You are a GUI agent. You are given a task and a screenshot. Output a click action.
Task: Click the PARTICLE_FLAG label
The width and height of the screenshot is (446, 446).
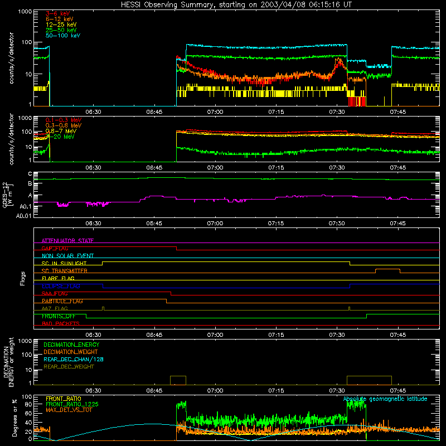pos(62,301)
